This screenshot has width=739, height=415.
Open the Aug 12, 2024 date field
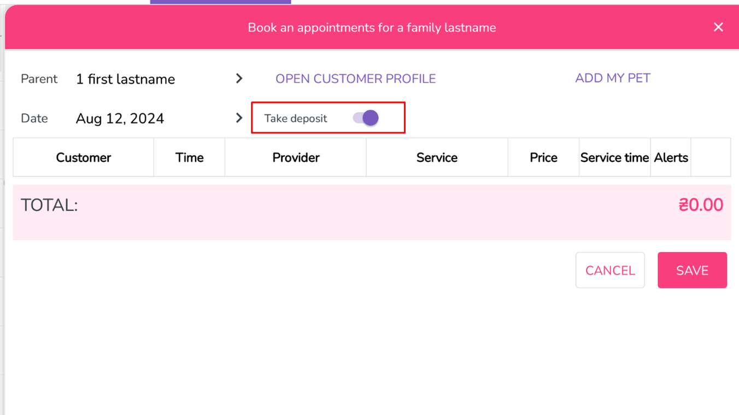120,119
